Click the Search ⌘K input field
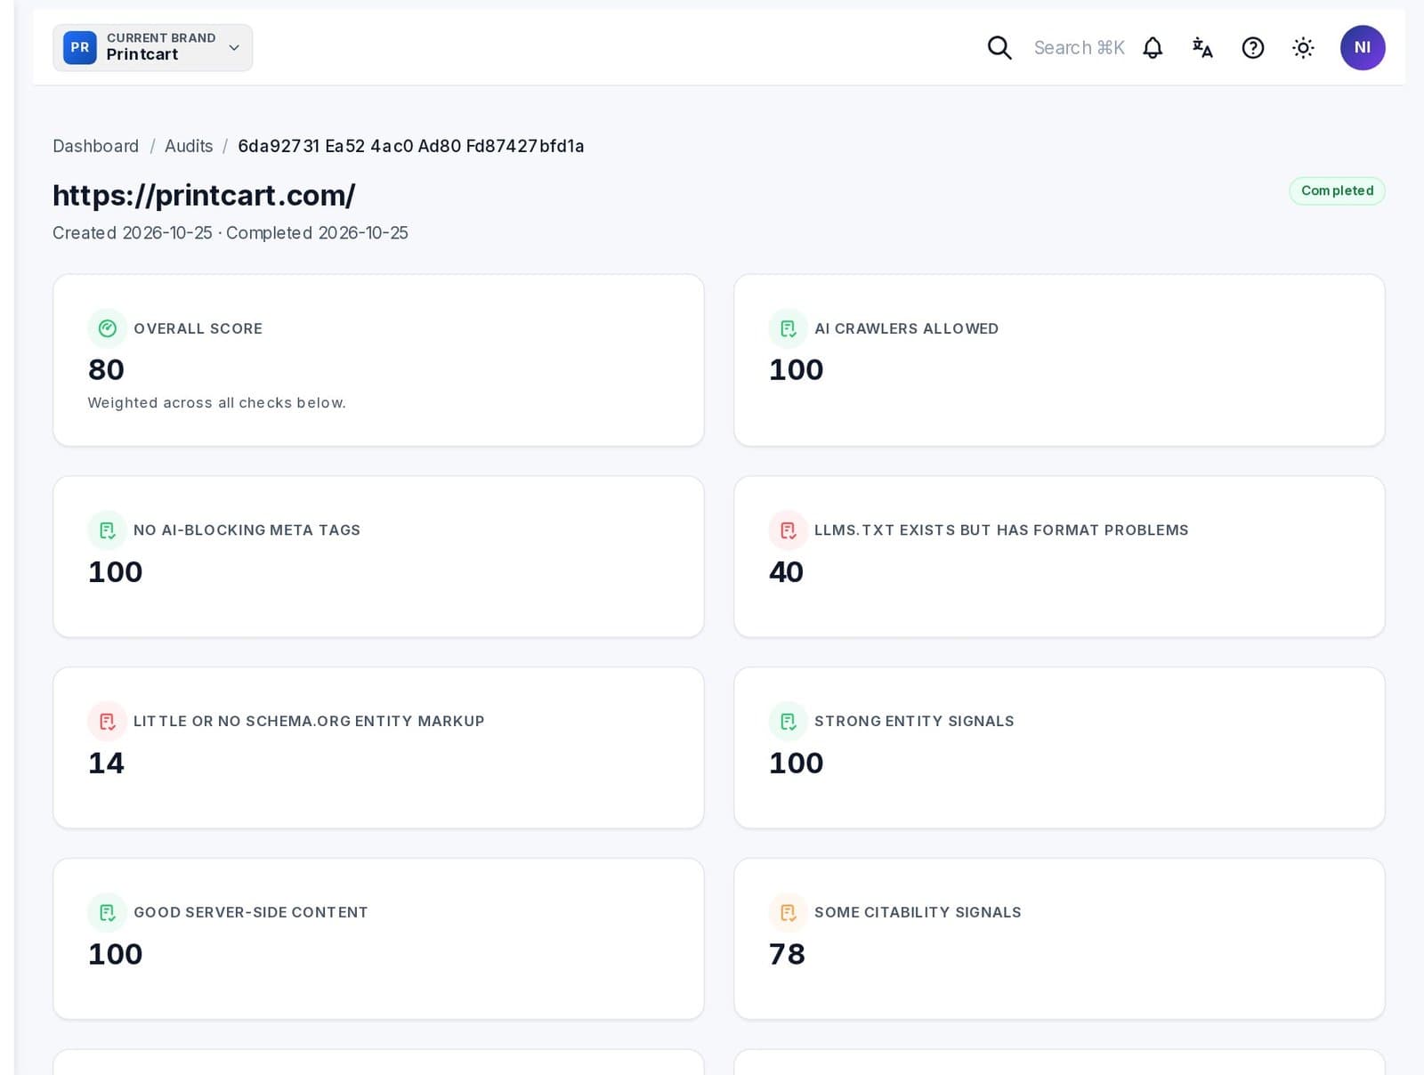This screenshot has height=1075, width=1424. coord(1079,48)
